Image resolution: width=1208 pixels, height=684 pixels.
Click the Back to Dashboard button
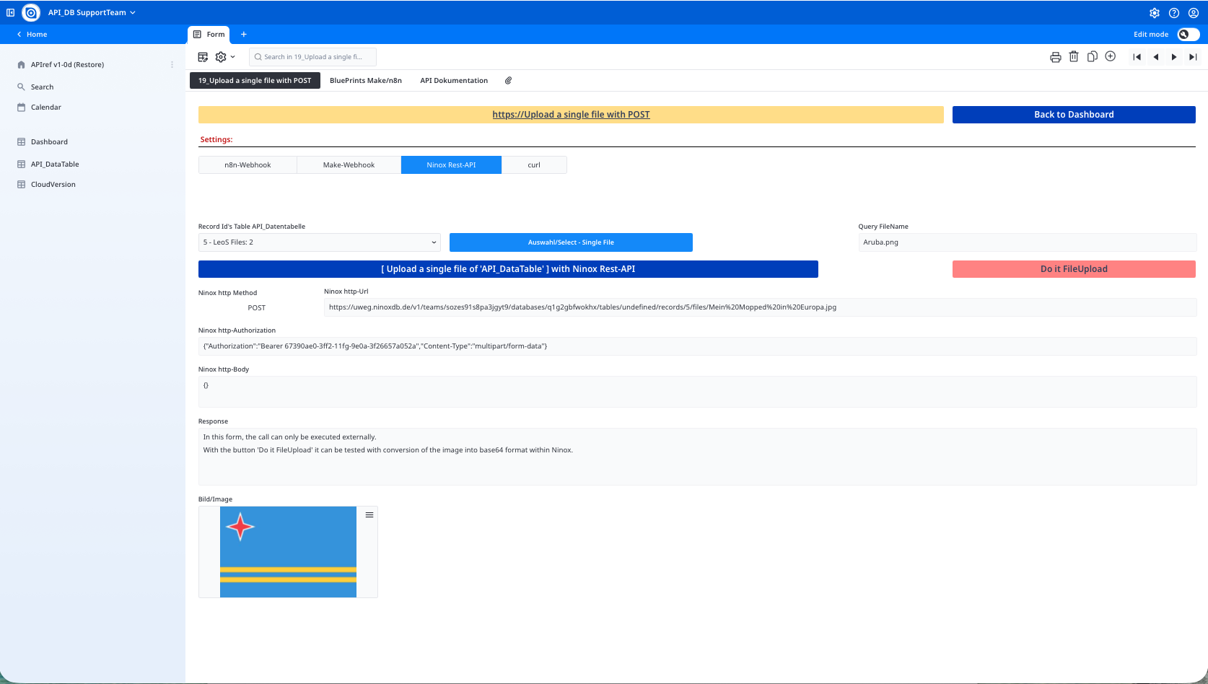pyautogui.click(x=1073, y=115)
